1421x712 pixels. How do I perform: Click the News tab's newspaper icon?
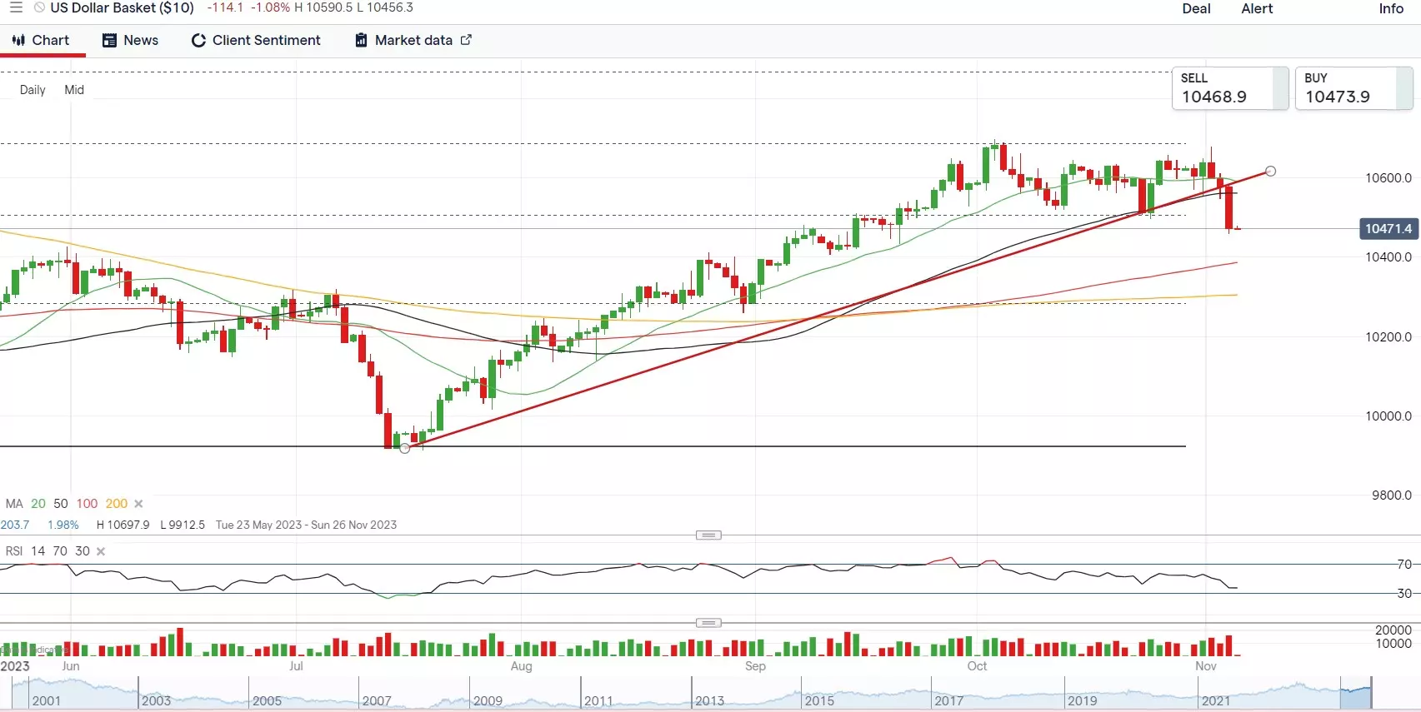(x=109, y=40)
